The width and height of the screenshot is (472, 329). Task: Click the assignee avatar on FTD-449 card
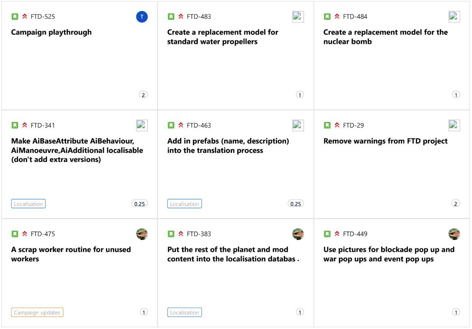click(454, 234)
